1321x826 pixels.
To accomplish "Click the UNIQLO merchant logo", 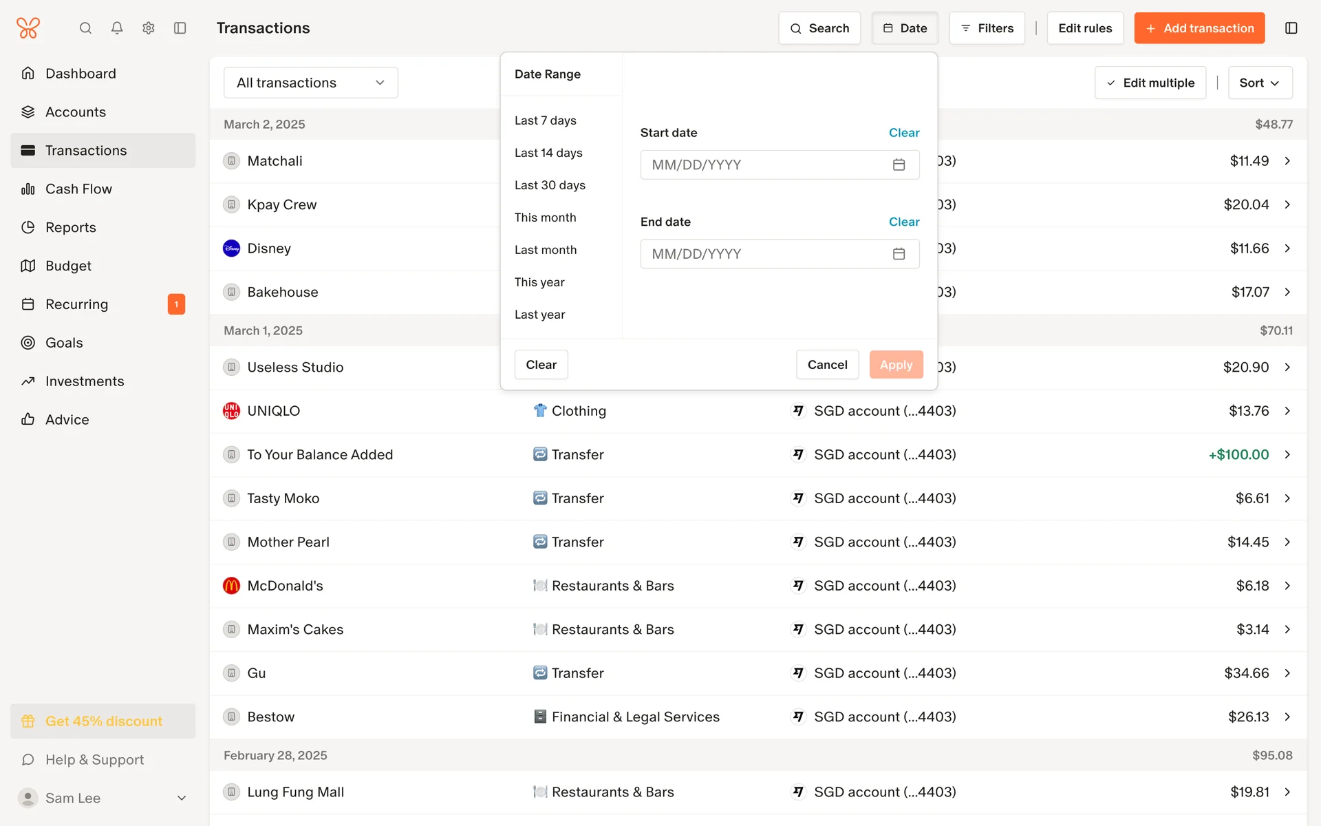I will [231, 411].
